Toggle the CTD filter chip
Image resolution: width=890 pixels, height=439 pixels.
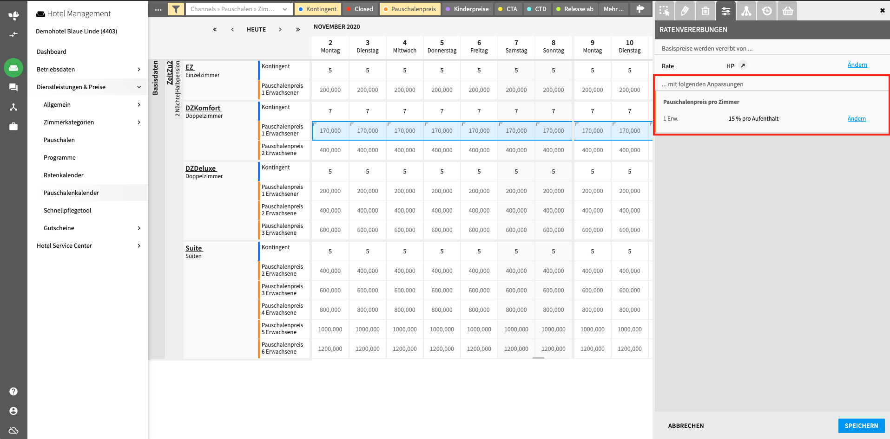point(536,9)
